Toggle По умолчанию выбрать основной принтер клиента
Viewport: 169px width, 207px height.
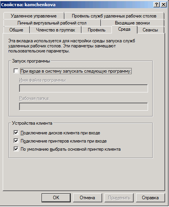(x=16, y=149)
